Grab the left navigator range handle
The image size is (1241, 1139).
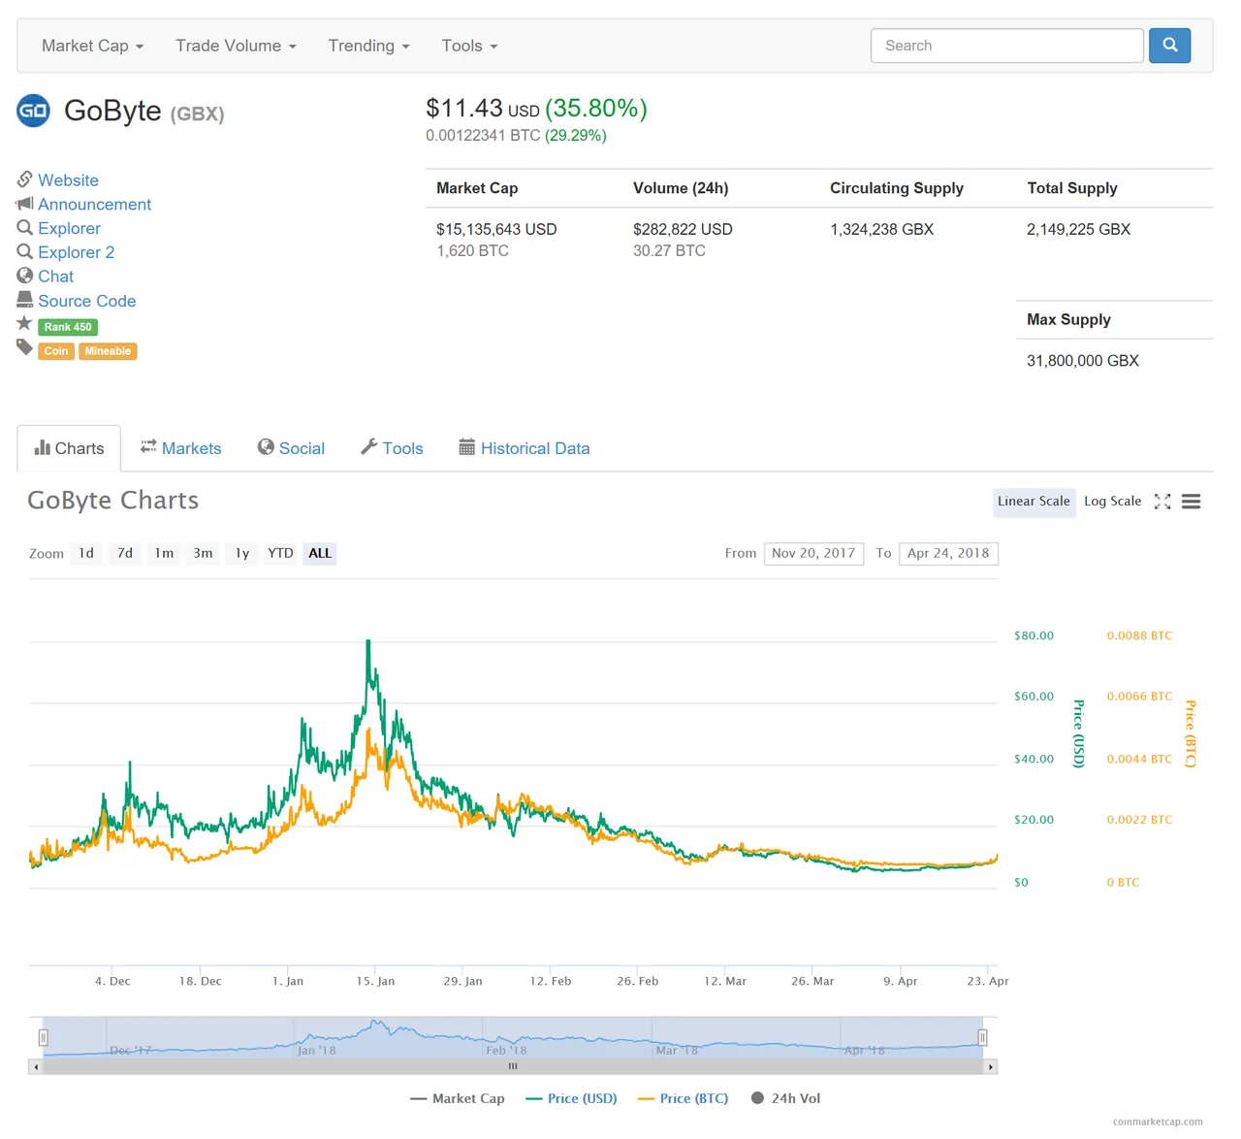click(x=43, y=1037)
